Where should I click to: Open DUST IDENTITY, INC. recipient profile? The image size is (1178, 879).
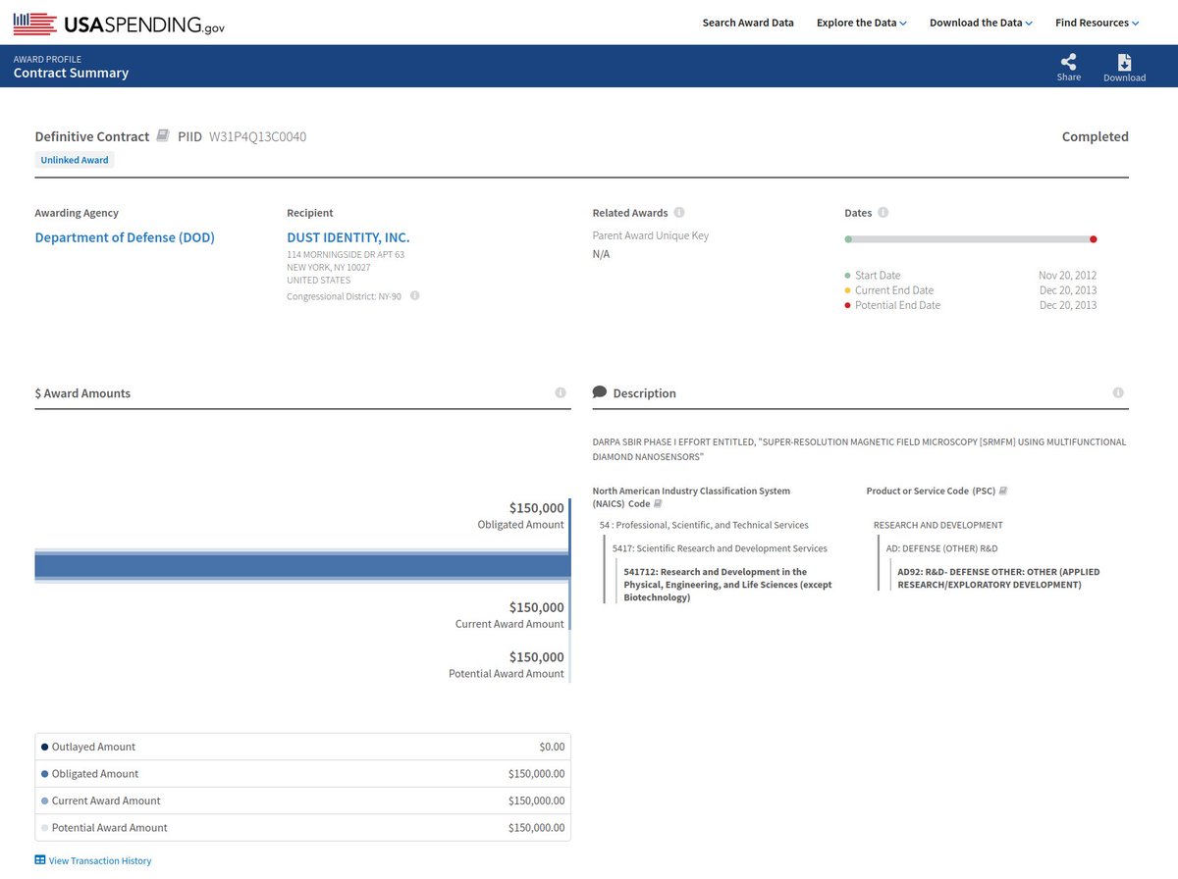pos(348,237)
